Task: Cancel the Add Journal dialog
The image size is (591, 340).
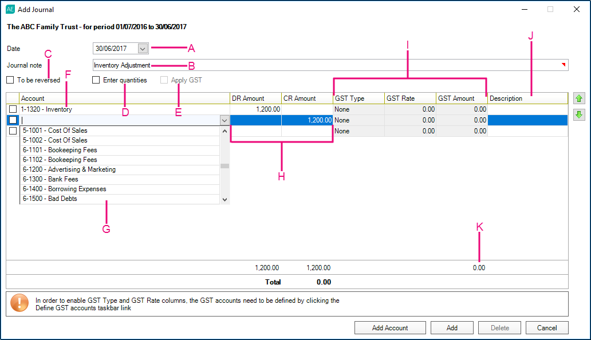Action: (547, 328)
